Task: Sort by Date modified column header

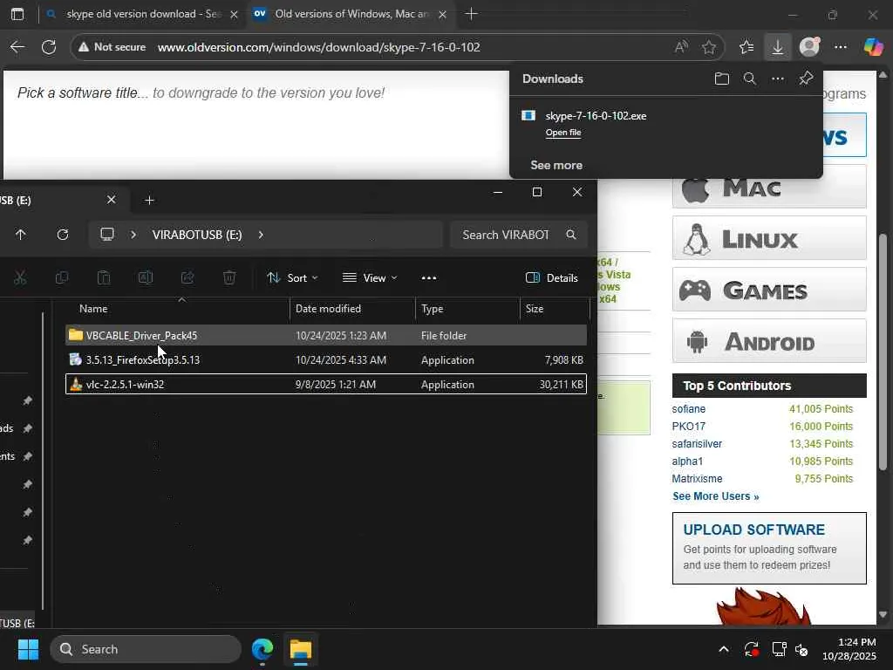Action: [328, 309]
